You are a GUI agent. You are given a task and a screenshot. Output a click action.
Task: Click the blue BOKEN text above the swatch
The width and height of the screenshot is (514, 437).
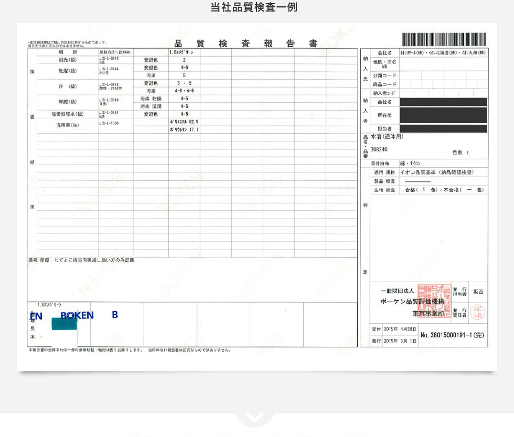[x=77, y=315]
